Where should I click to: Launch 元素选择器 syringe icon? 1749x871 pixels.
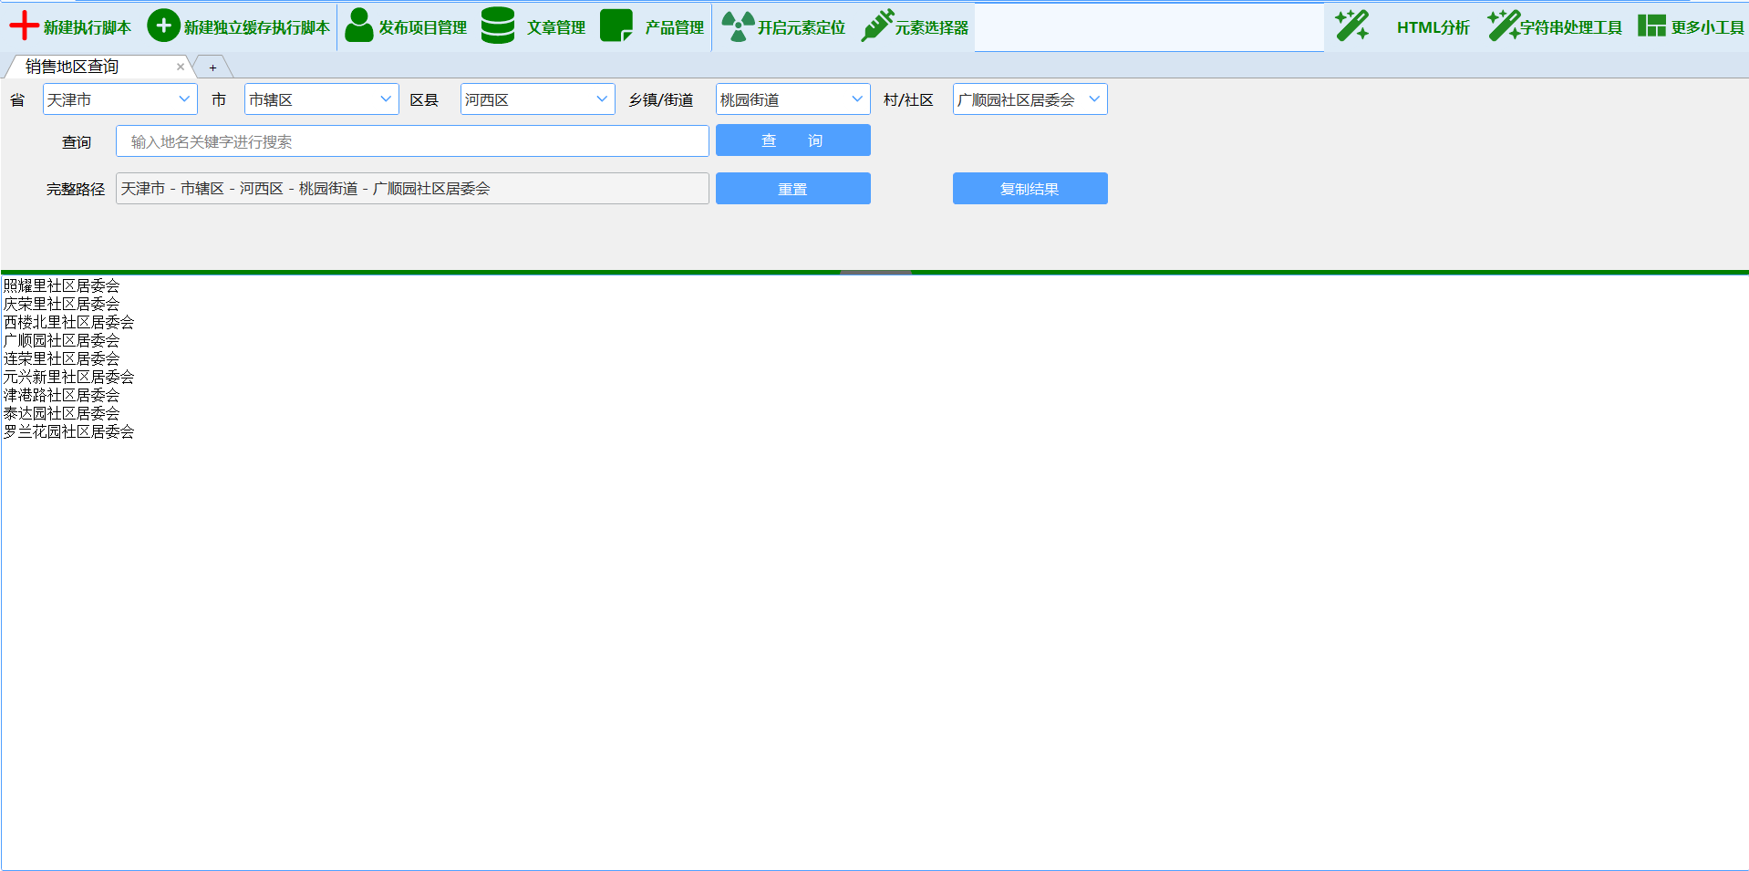877,26
